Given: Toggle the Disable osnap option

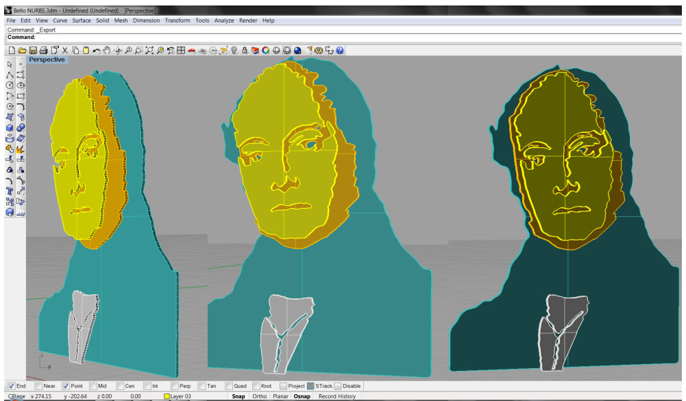Looking at the screenshot, I should point(338,386).
